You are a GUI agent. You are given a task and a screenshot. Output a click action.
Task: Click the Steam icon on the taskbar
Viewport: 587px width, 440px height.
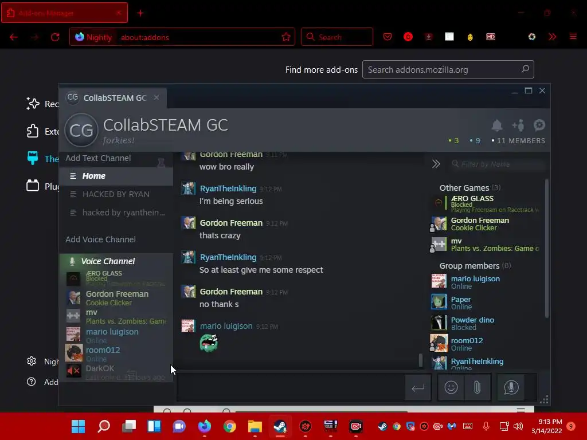280,426
